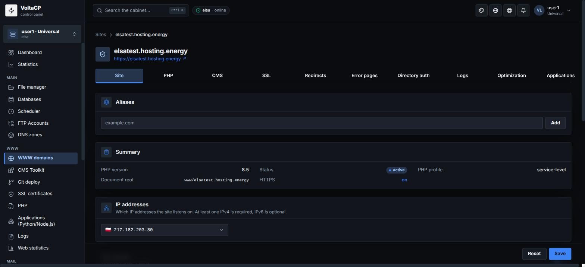
Task: Click the Dashboard sidebar icon
Action: coord(11,53)
